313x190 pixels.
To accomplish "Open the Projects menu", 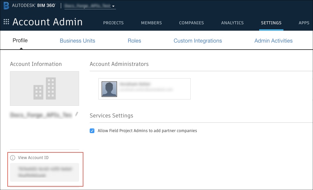I will click(x=113, y=23).
